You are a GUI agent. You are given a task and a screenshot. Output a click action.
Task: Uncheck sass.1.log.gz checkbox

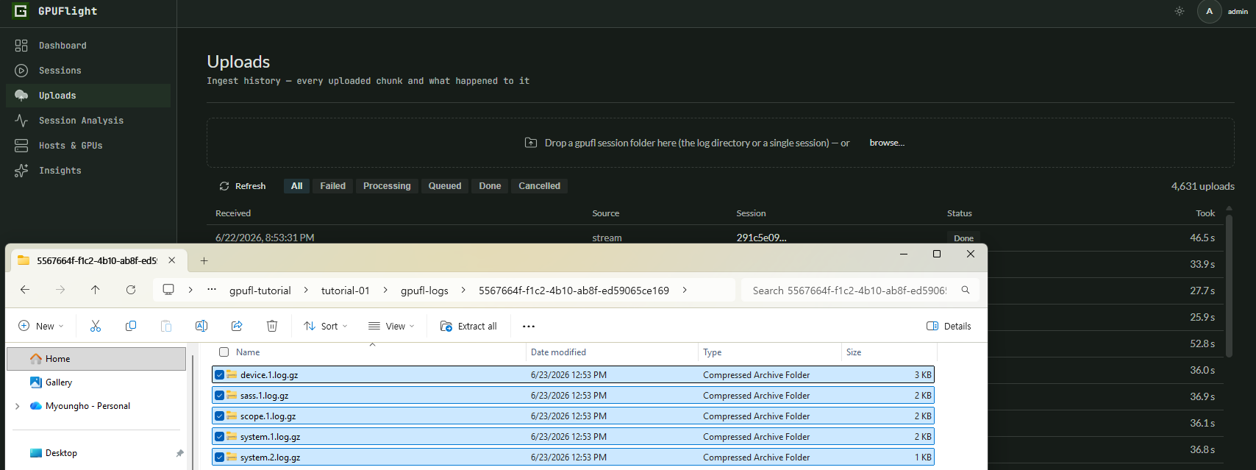coord(219,395)
